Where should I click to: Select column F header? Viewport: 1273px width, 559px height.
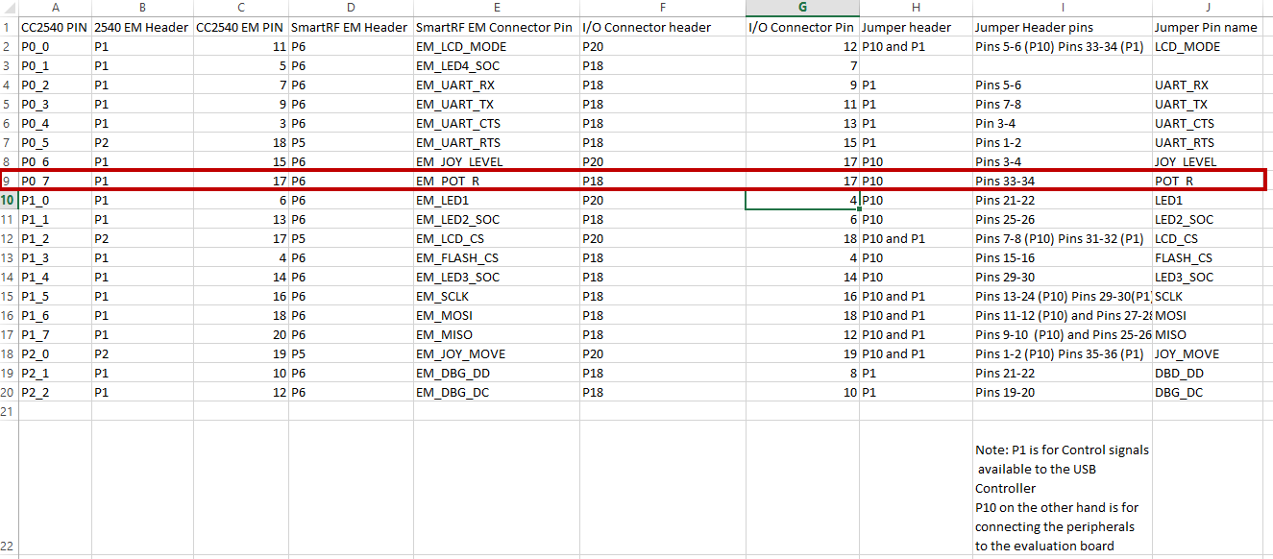coord(662,8)
